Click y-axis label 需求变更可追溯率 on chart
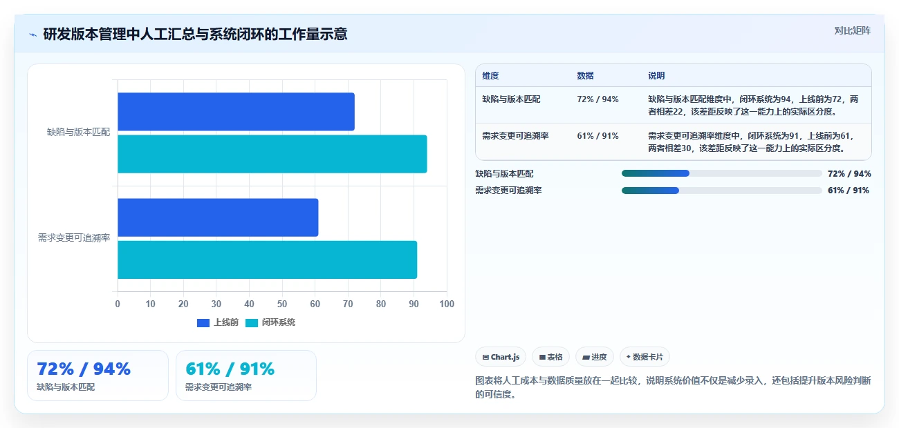 pyautogui.click(x=74, y=238)
